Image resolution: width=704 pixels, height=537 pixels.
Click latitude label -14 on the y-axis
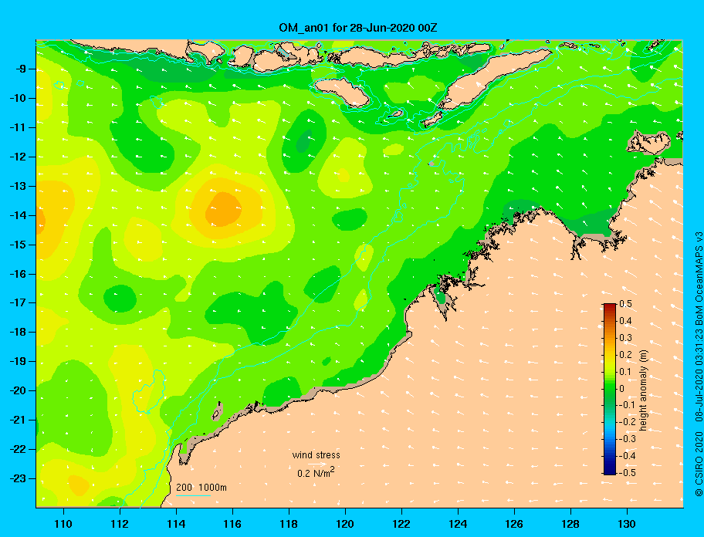19,215
